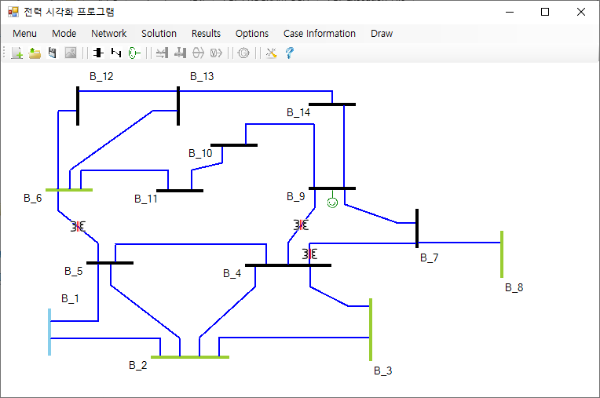Select the black vertical B_13 bus bar

click(x=178, y=106)
